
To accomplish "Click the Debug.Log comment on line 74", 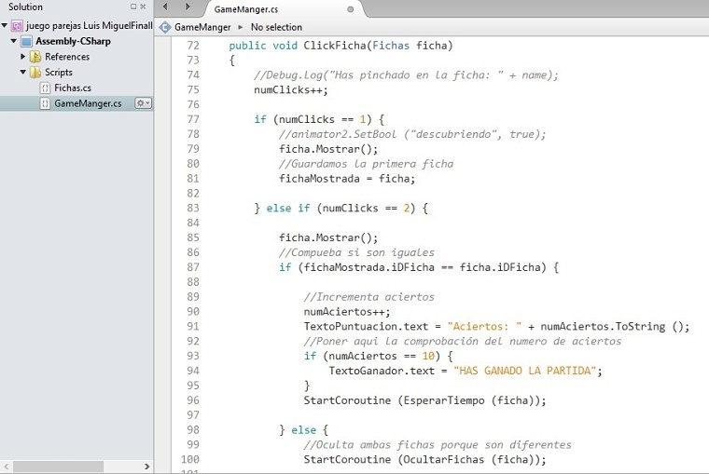I will click(x=406, y=75).
